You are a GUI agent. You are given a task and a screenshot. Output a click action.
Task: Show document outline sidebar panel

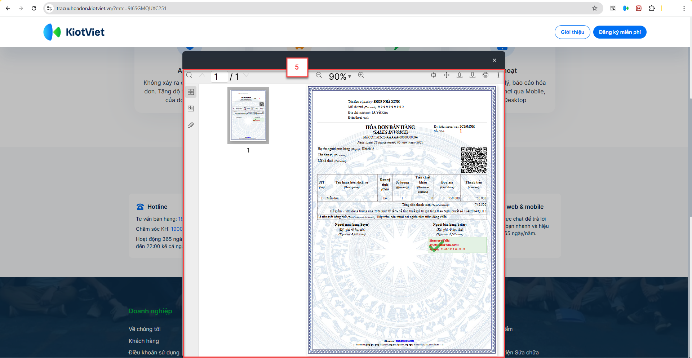tap(191, 109)
